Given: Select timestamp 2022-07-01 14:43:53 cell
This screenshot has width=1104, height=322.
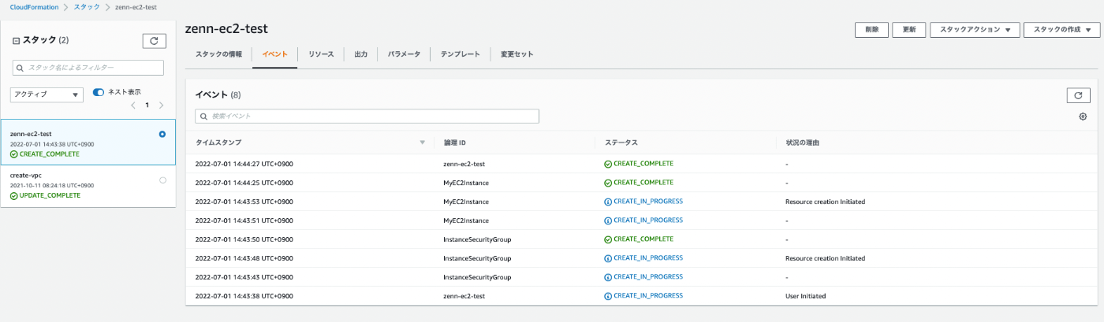Looking at the screenshot, I should pyautogui.click(x=244, y=202).
